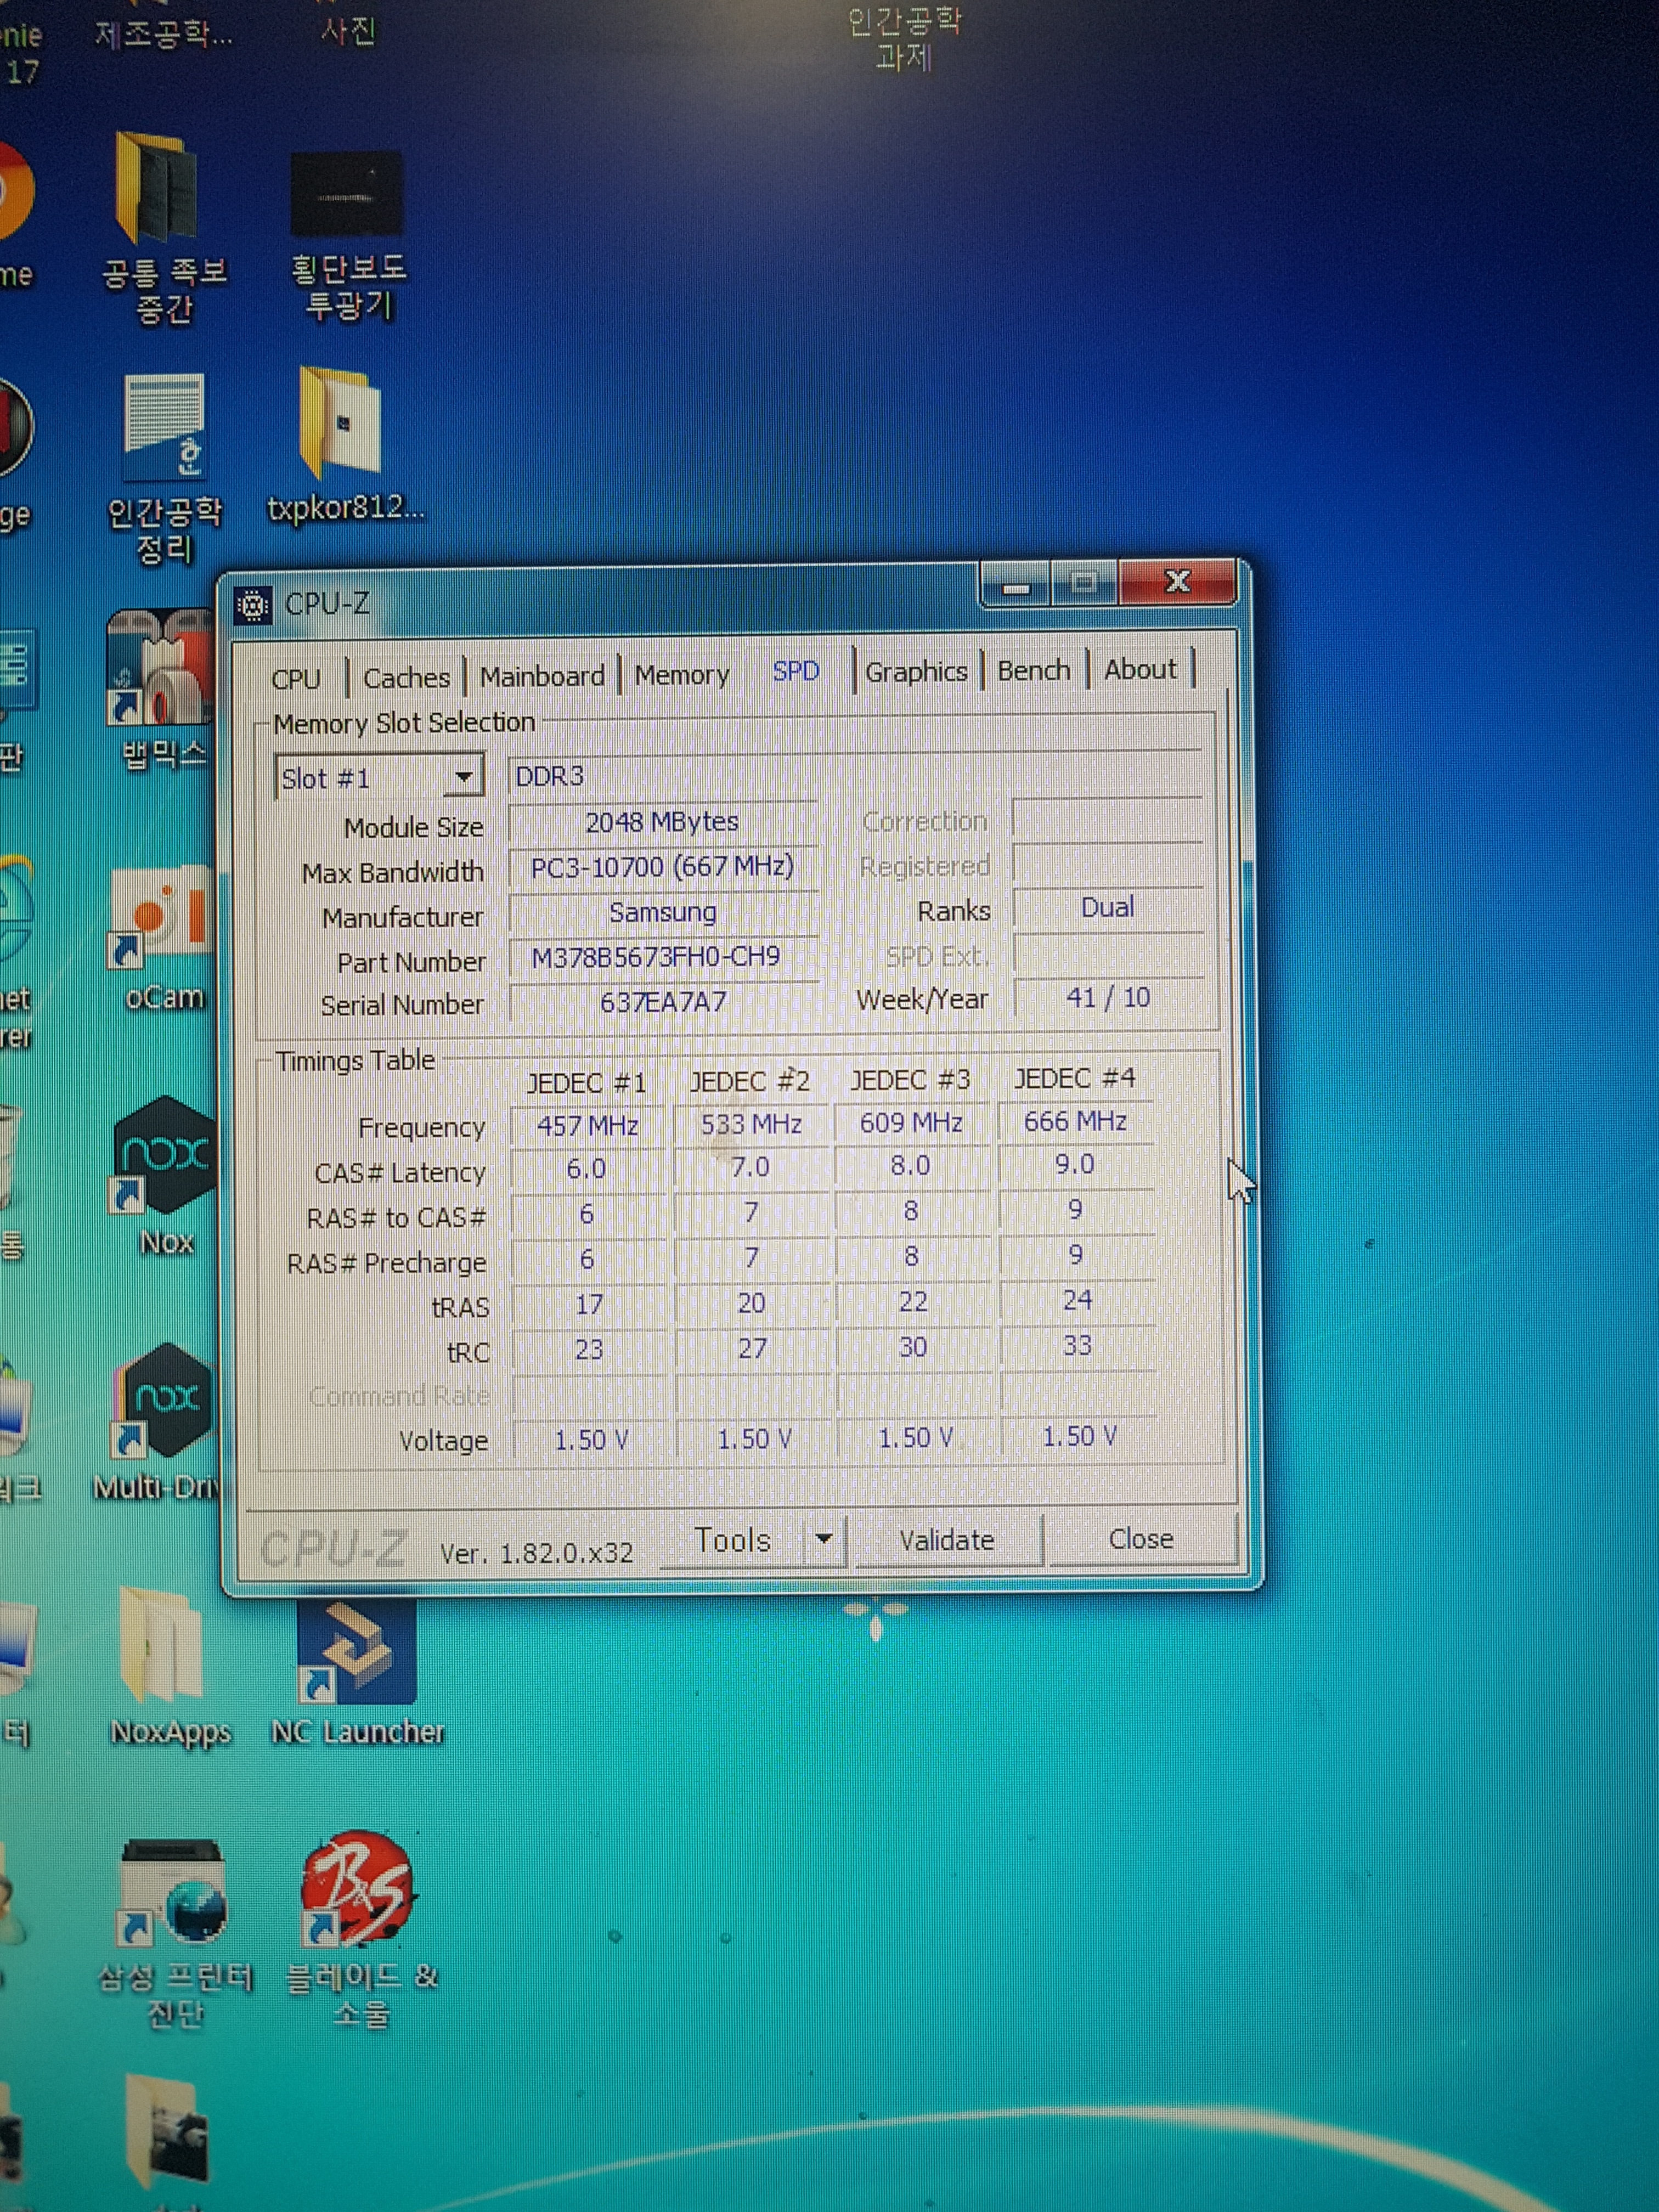Launch the Nox app player shortcut

click(x=164, y=1155)
